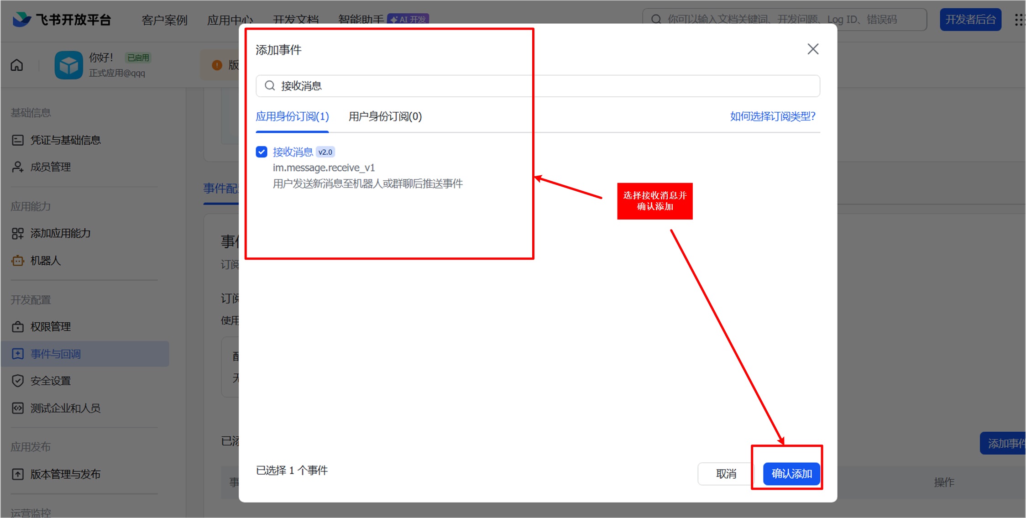Screen dimensions: 1026x518
Task: Click the home icon in header
Action: point(17,65)
